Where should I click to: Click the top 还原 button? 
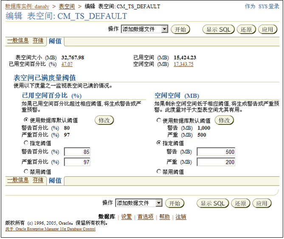(x=246, y=29)
